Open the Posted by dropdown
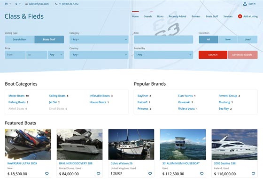 pos(163,55)
